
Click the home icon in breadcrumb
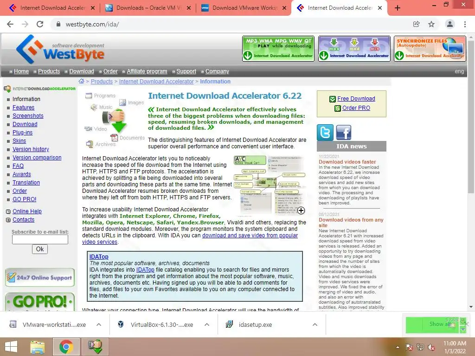coord(81,81)
